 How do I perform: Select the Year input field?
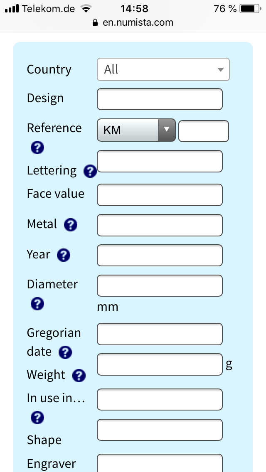[x=160, y=255]
